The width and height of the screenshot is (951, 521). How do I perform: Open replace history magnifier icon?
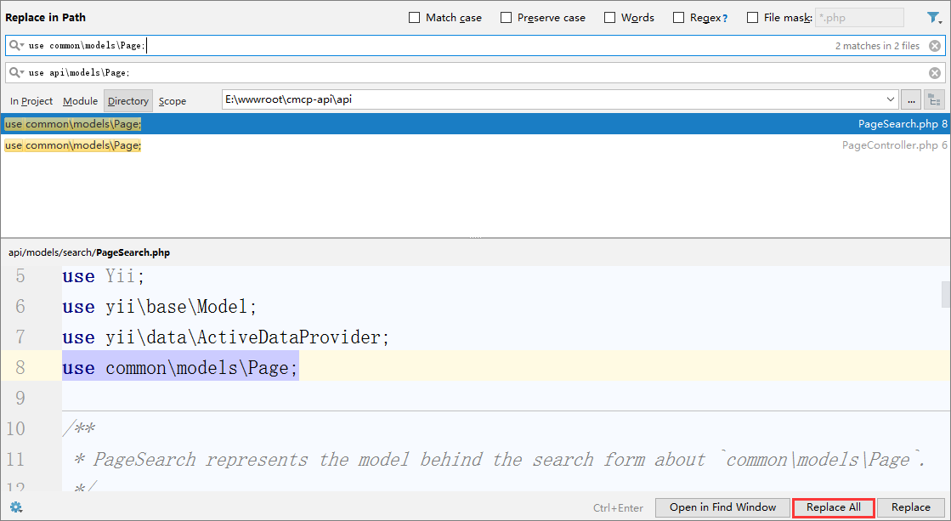(16, 73)
